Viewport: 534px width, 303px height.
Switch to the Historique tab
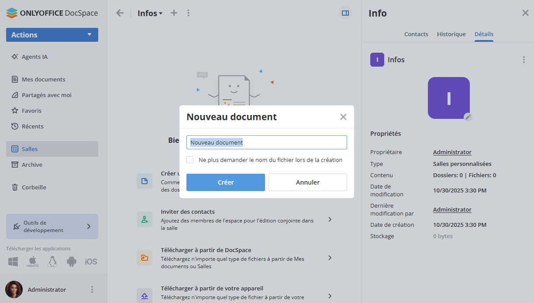[x=451, y=34]
